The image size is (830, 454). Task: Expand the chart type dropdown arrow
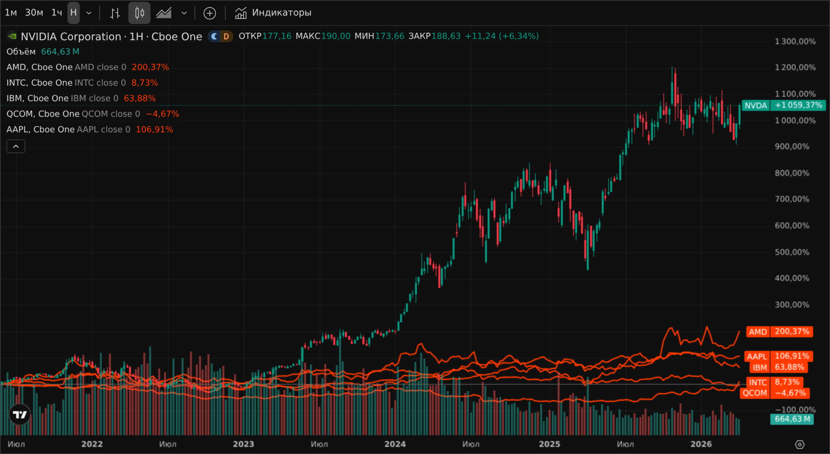[x=184, y=13]
